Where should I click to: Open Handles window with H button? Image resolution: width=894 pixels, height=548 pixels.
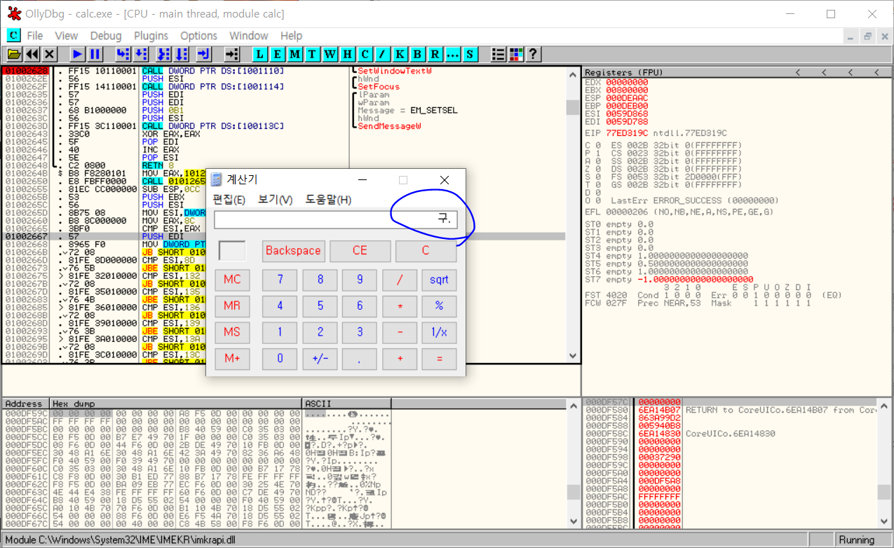pos(348,54)
